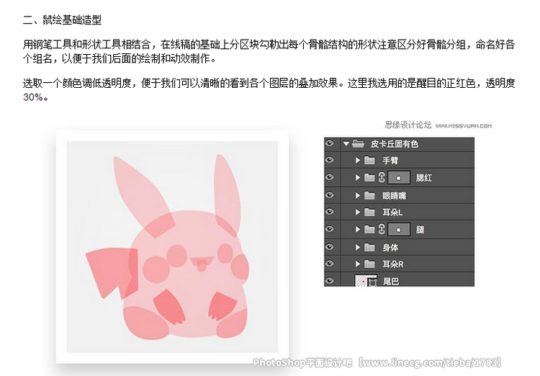
Task: Click the 手臂 folder icon
Action: pos(369,160)
